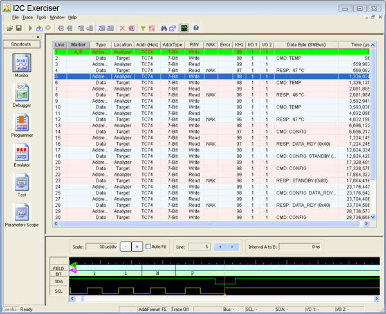
Task: Save the trace with the floppy disk icon
Action: [x=19, y=28]
